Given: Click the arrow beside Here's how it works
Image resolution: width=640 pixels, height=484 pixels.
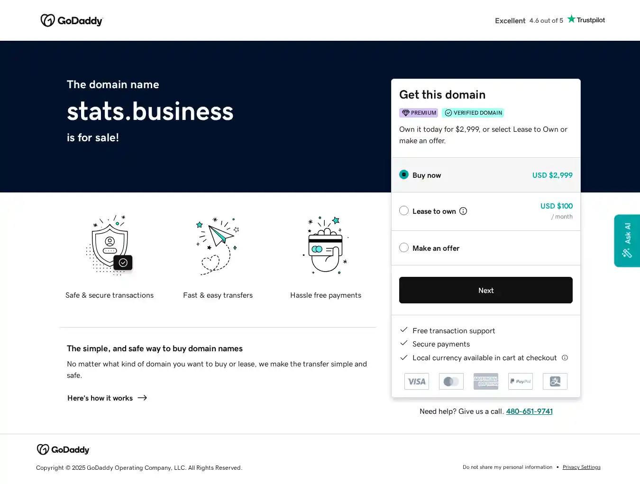Looking at the screenshot, I should coord(142,398).
